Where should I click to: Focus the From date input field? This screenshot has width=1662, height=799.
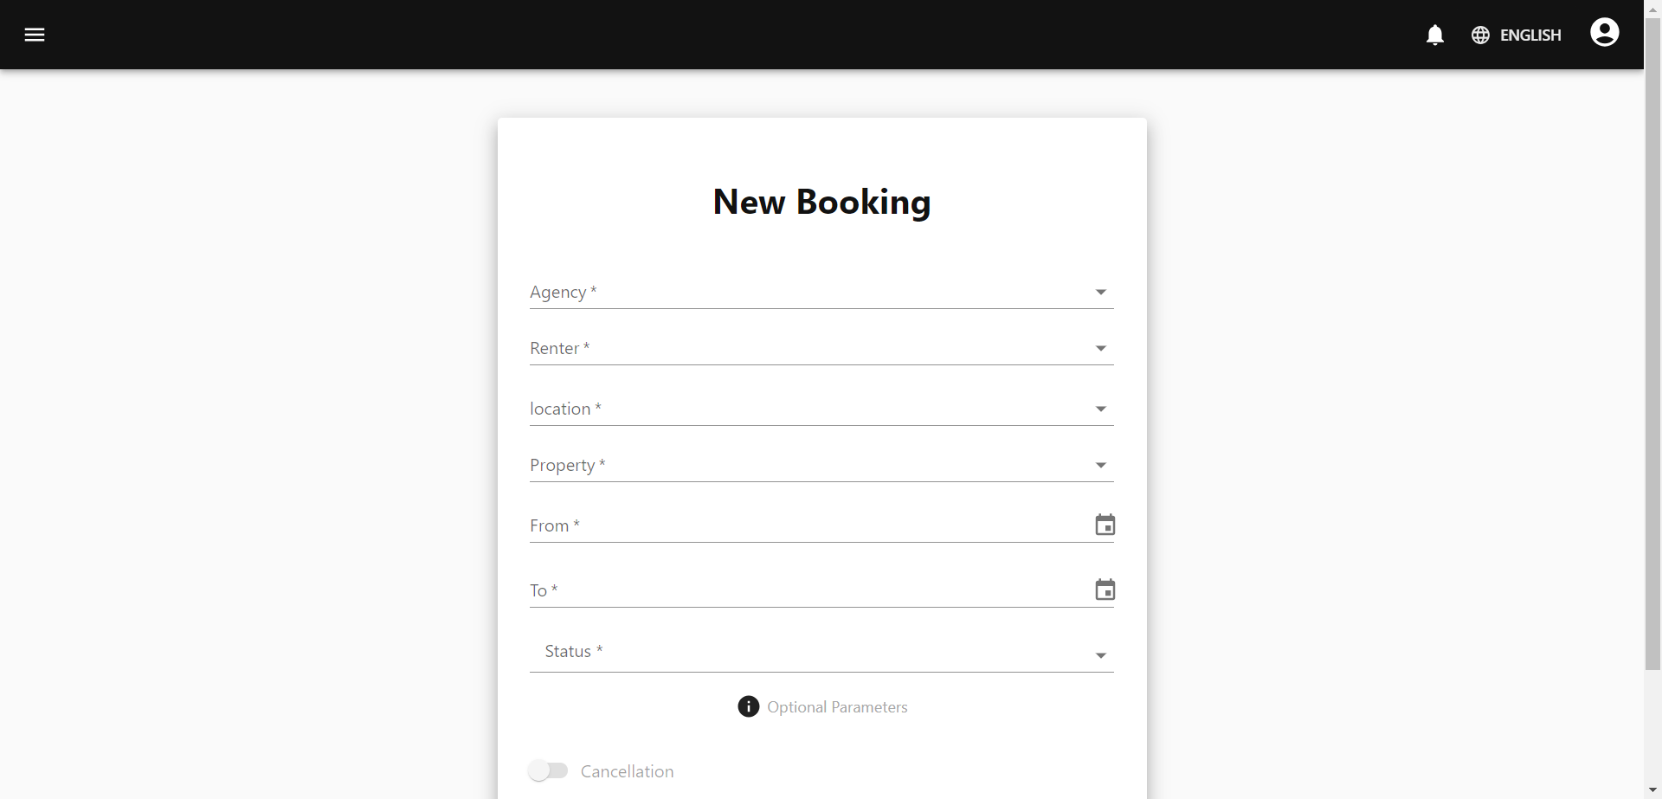coord(810,525)
